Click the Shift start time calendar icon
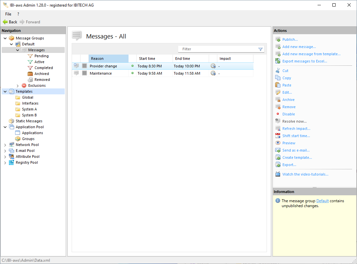The width and height of the screenshot is (357, 264). click(x=278, y=136)
